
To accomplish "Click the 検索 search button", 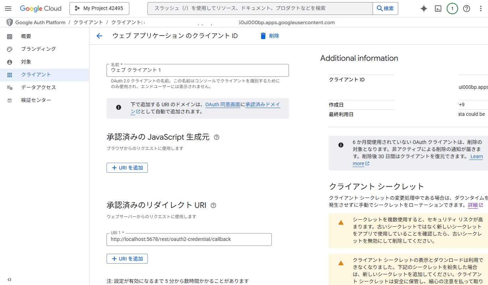I will [385, 9].
